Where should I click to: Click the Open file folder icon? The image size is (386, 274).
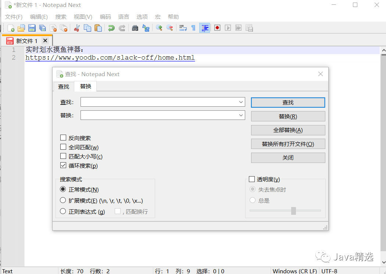(x=21, y=28)
